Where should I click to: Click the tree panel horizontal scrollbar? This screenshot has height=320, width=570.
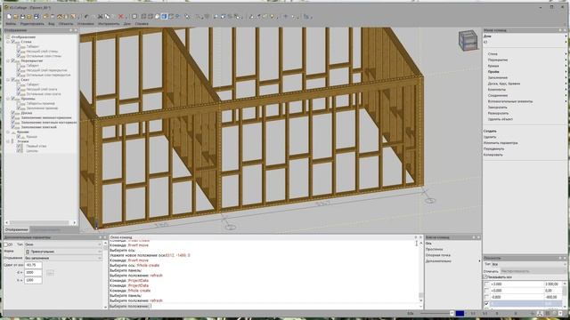pyautogui.click(x=40, y=222)
